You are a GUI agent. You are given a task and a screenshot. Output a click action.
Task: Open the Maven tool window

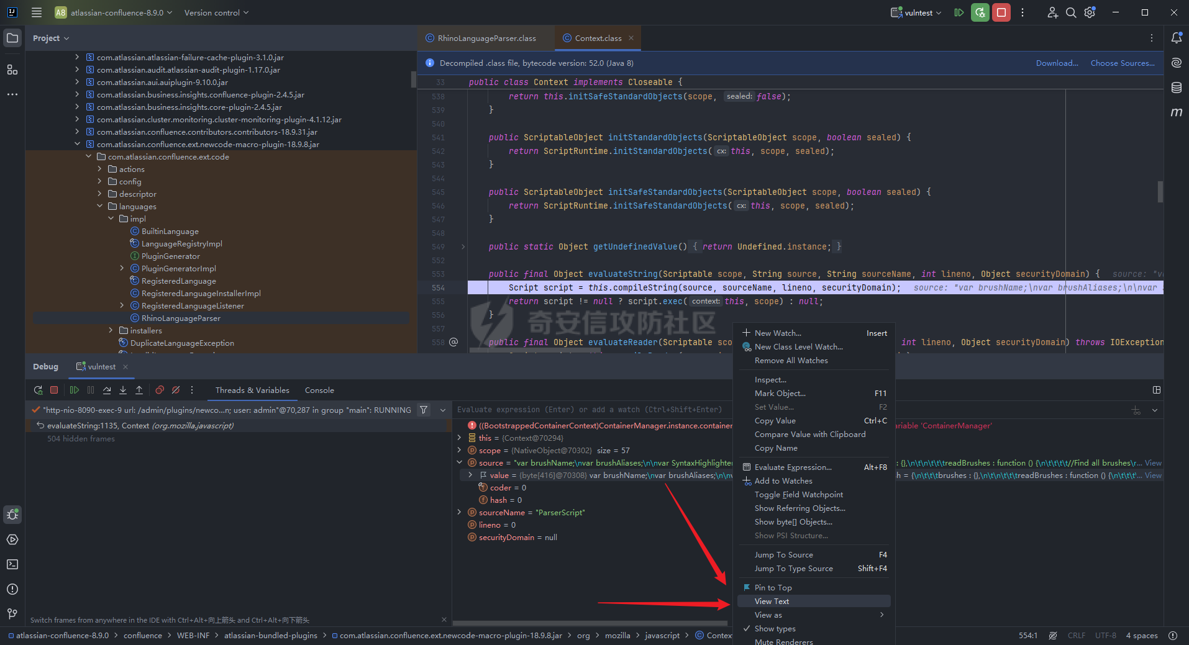pyautogui.click(x=1176, y=112)
